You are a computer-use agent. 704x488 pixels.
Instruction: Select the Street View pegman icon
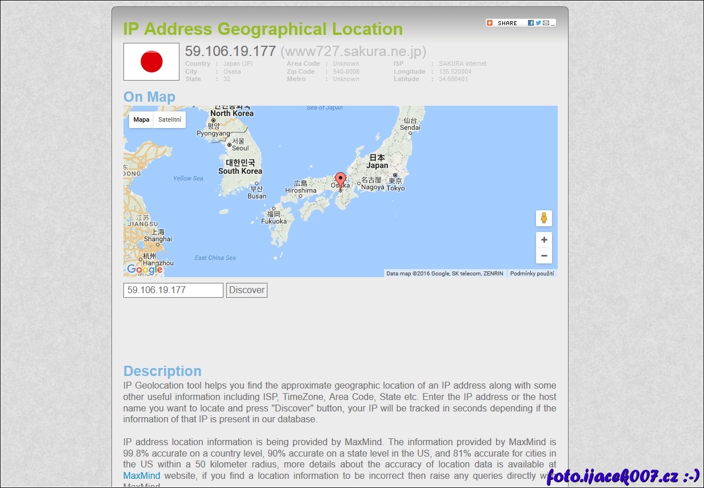[543, 218]
